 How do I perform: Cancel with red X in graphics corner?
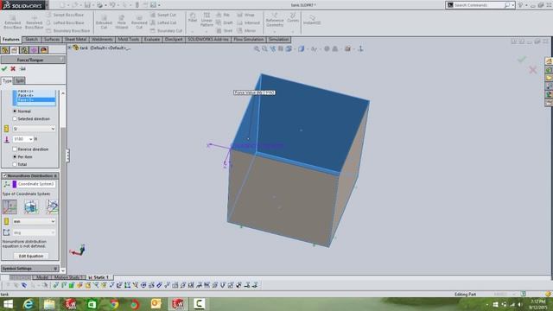coord(532,70)
